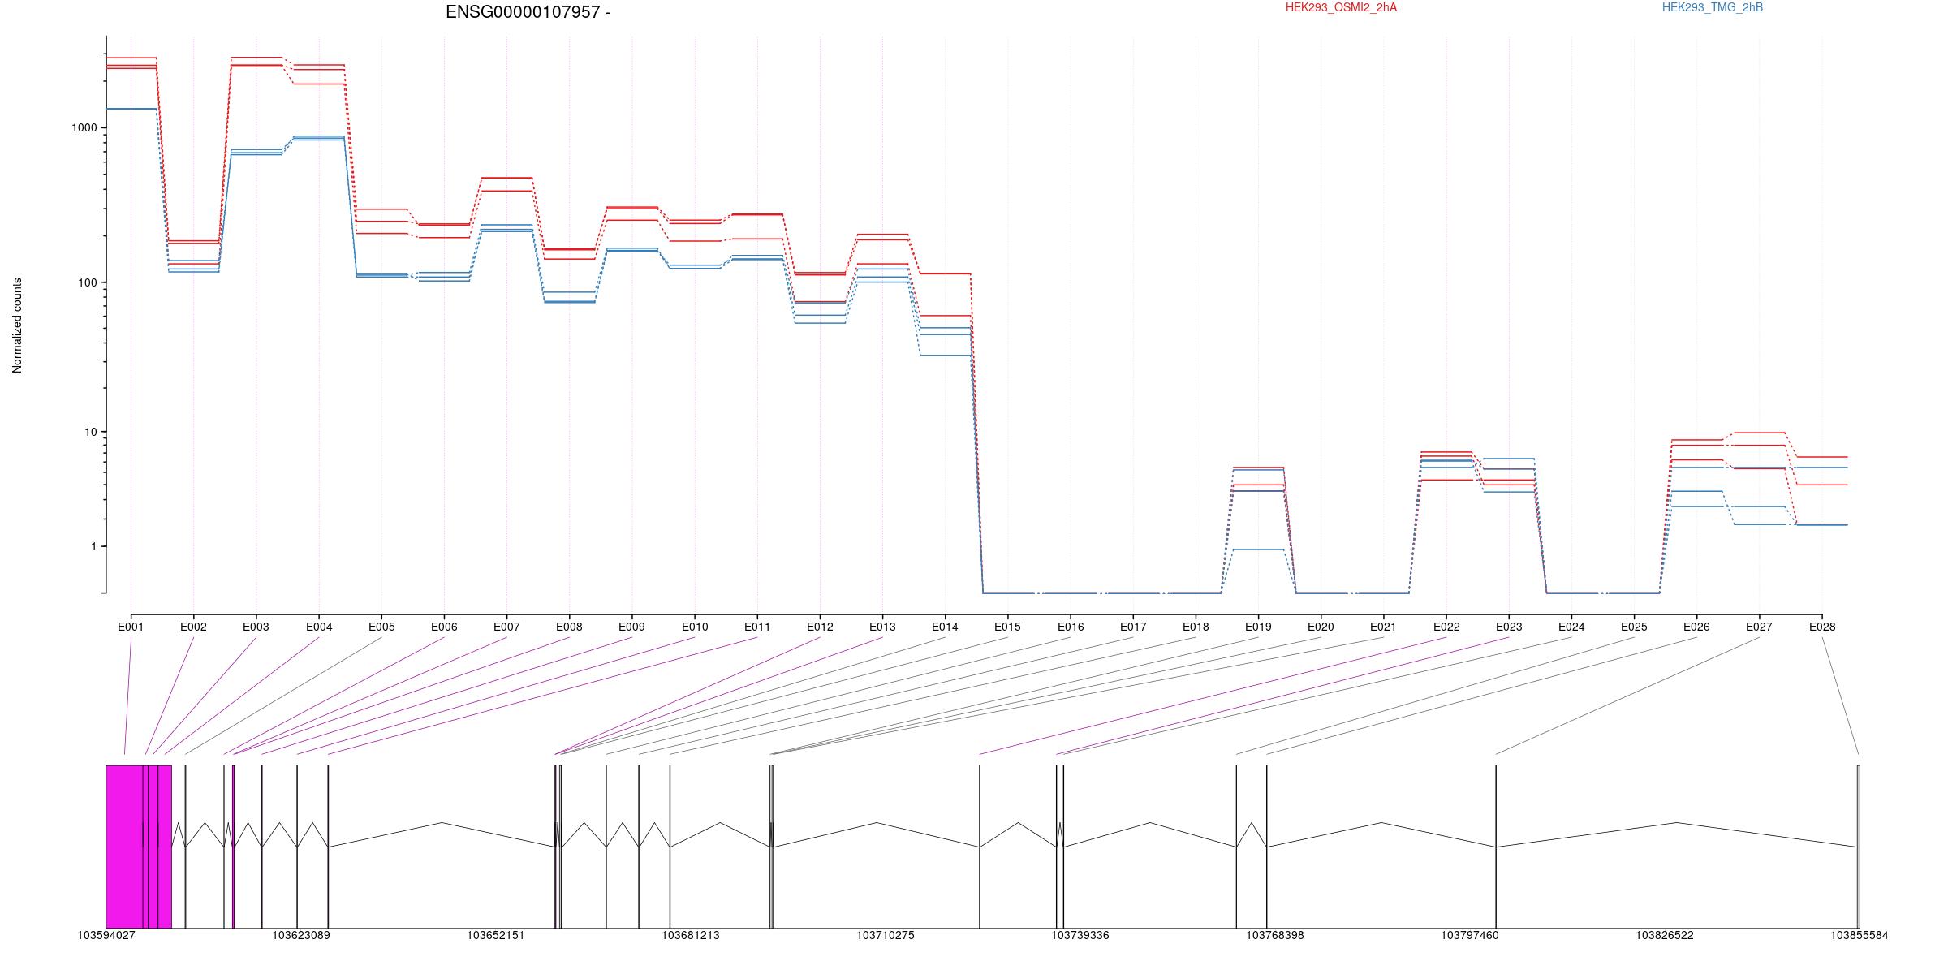Click exon label E008
This screenshot has width=1948, height=974.
coord(569,627)
